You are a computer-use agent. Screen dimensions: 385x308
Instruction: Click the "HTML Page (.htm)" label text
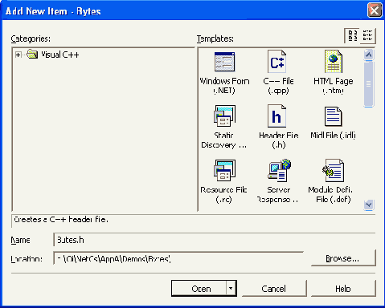click(334, 86)
